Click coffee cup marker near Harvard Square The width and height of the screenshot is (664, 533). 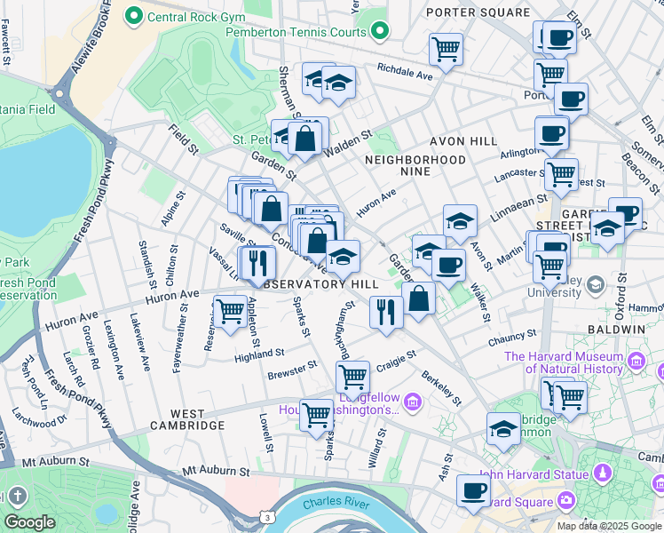click(473, 491)
